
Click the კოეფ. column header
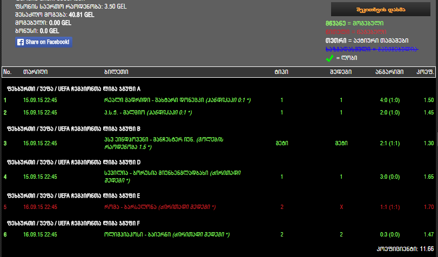click(425, 72)
